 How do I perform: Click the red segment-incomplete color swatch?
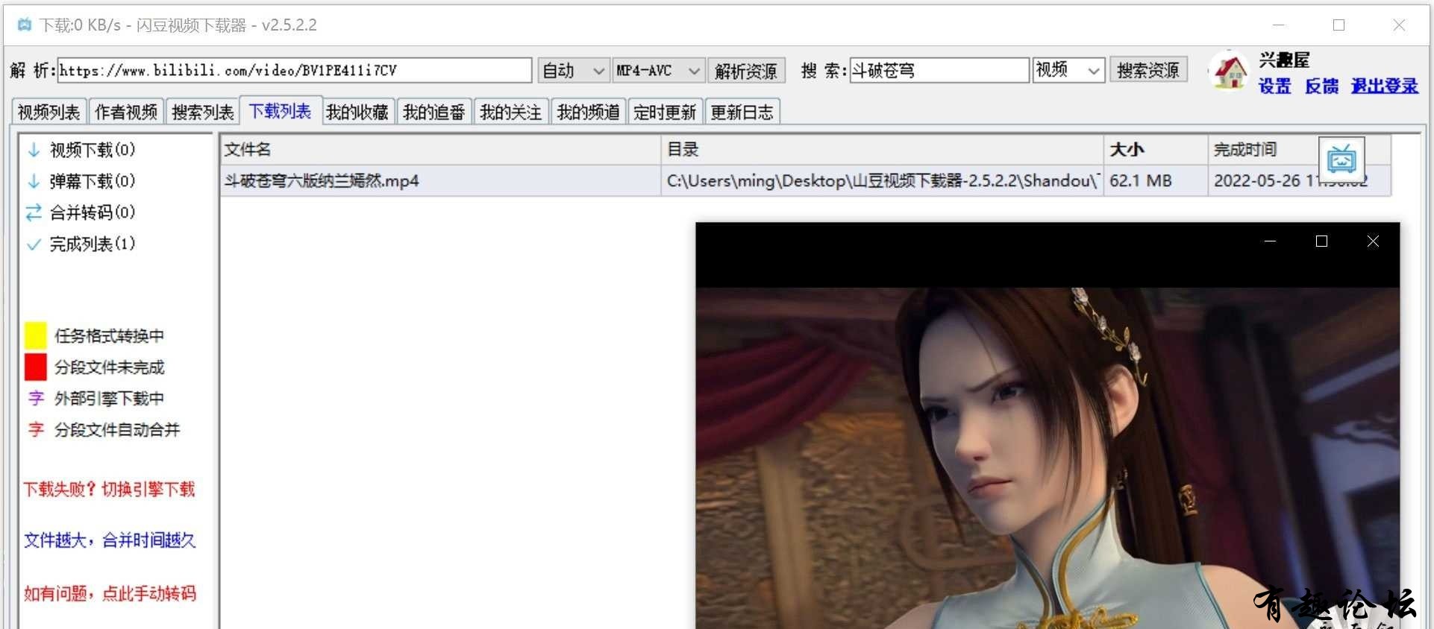point(35,367)
